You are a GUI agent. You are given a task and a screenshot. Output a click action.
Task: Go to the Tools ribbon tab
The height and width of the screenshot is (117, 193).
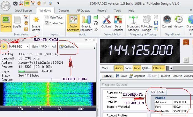point(117,11)
